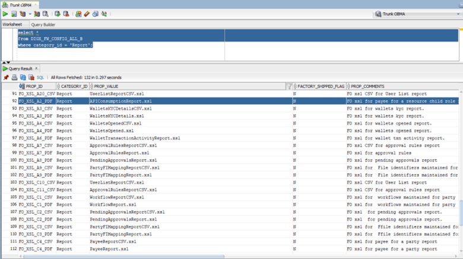Select the Trunk OBMA worksheet tab

(20, 5)
